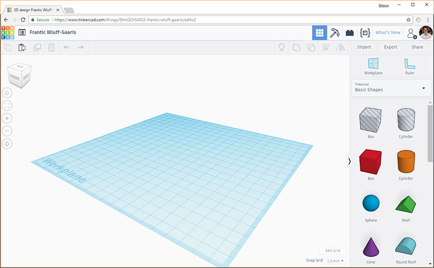The height and width of the screenshot is (268, 434).
Task: Open the Basic Shapes category dropdown
Action: coord(390,87)
